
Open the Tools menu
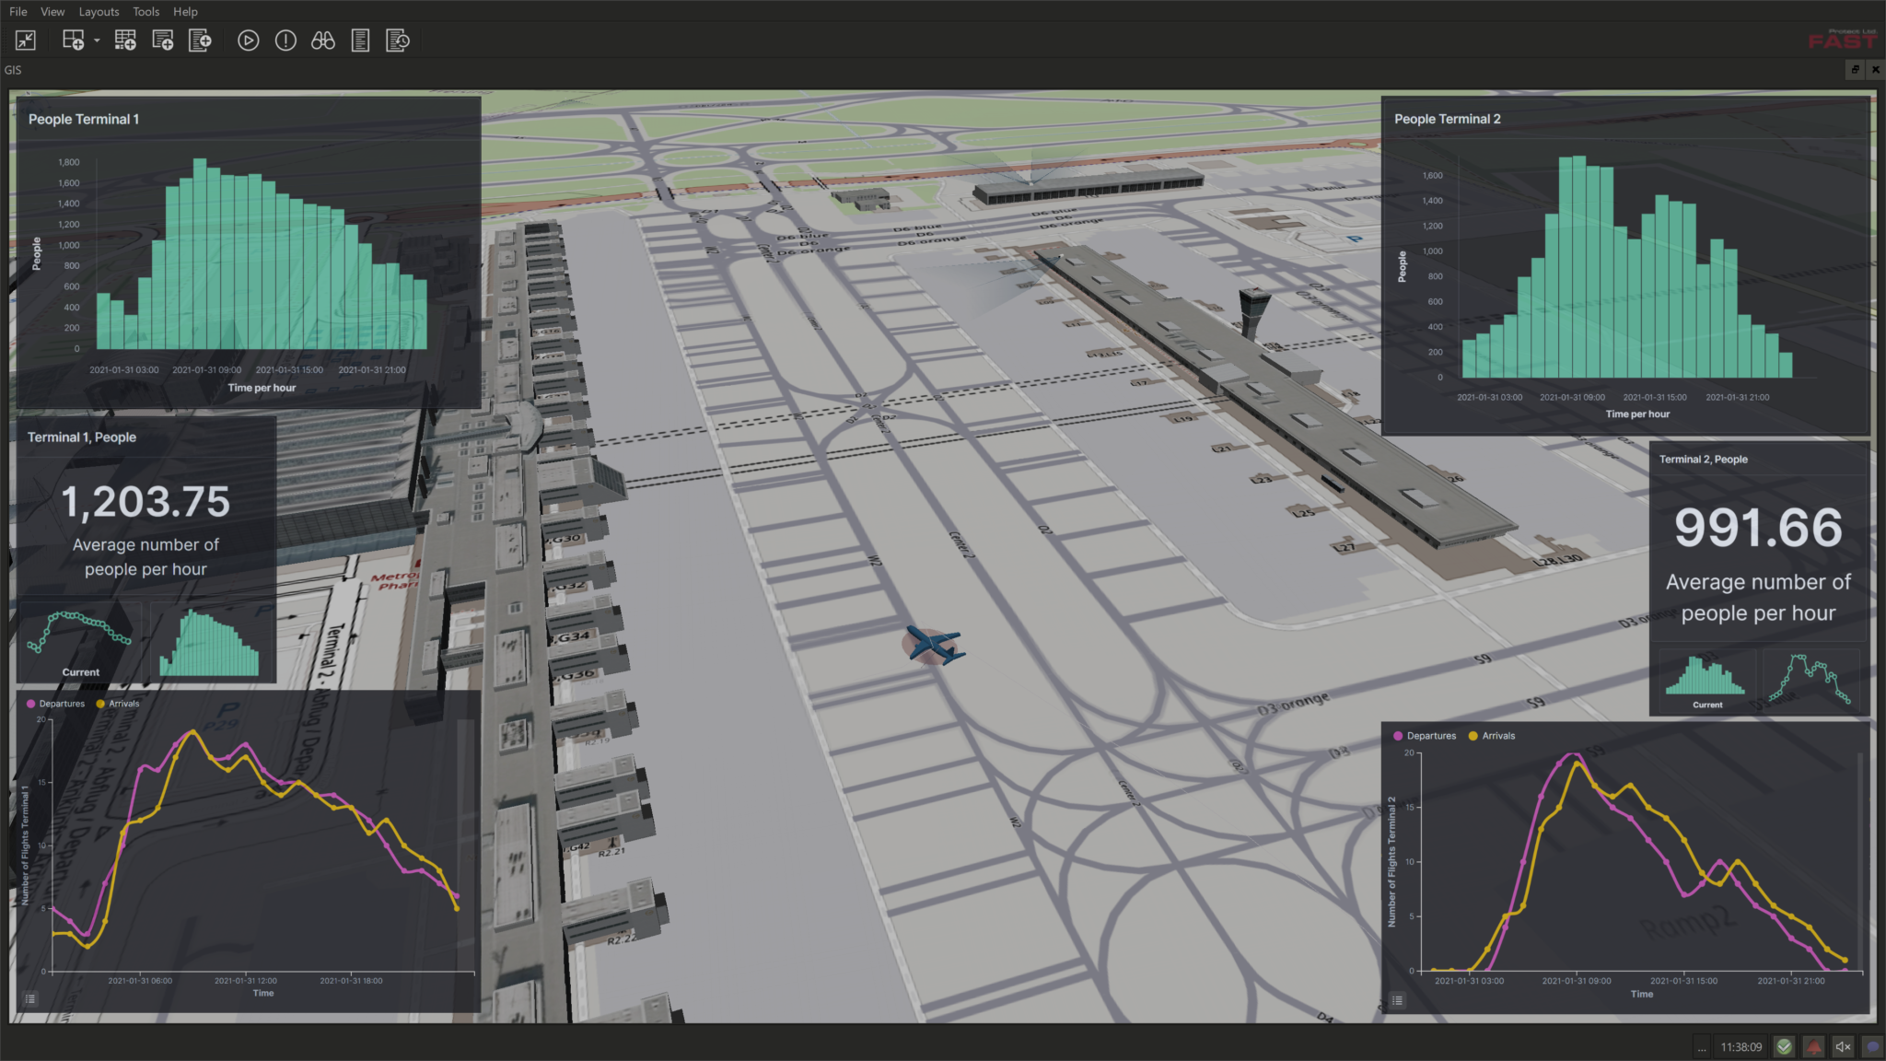(146, 11)
